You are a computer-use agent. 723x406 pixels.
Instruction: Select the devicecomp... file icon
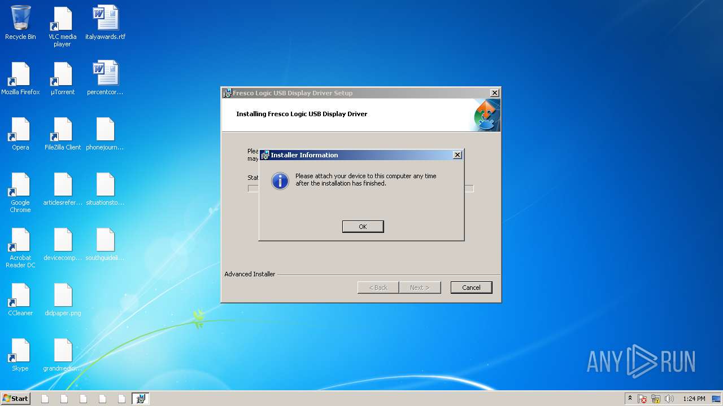[62, 244]
